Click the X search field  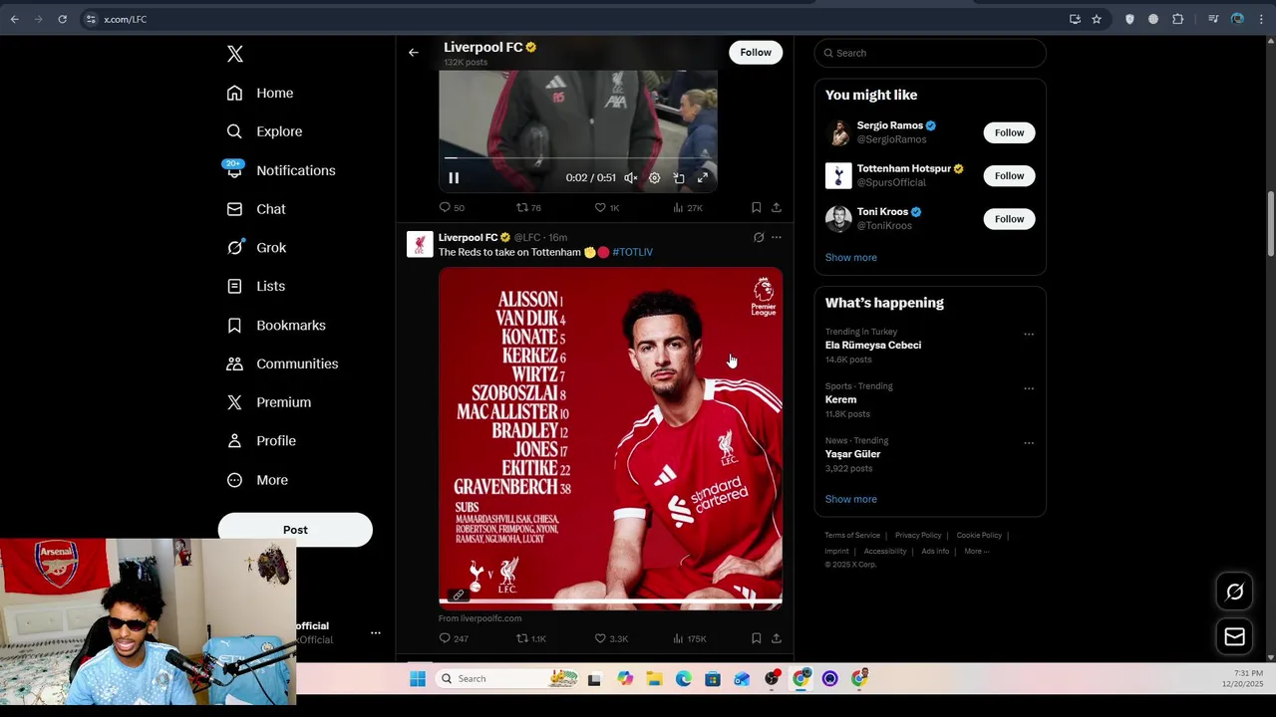[x=930, y=53]
